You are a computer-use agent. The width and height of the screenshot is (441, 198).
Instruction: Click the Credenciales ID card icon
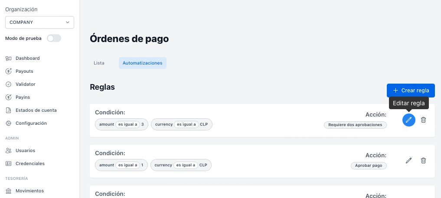click(8, 163)
